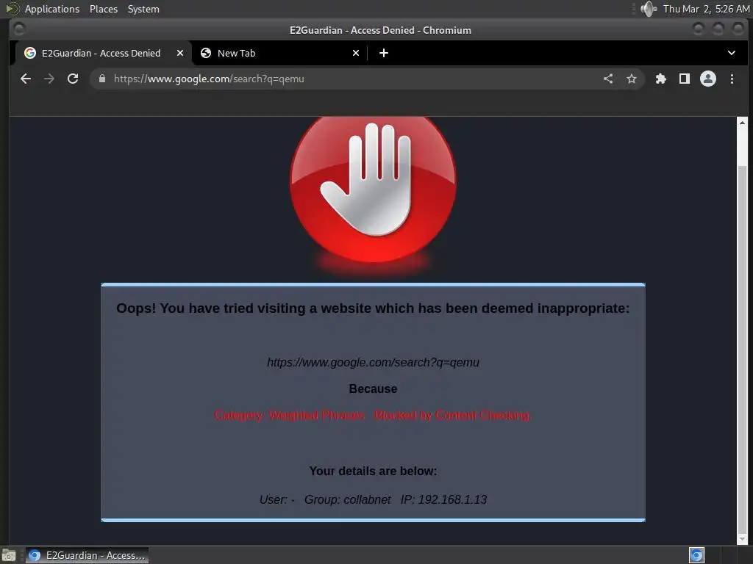The width and height of the screenshot is (753, 564).
Task: Click the blocked URL text google.com/search?q=qemu
Action: click(373, 362)
